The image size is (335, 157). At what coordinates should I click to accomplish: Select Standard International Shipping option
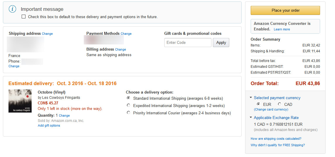point(128,98)
